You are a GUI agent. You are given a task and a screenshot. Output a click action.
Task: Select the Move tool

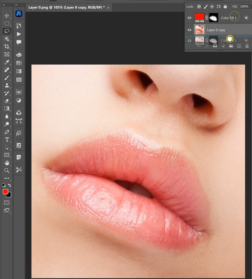[7, 16]
